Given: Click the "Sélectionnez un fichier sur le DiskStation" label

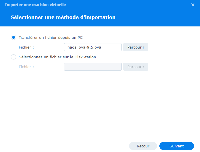Looking at the screenshot, I should pyautogui.click(x=57, y=57).
